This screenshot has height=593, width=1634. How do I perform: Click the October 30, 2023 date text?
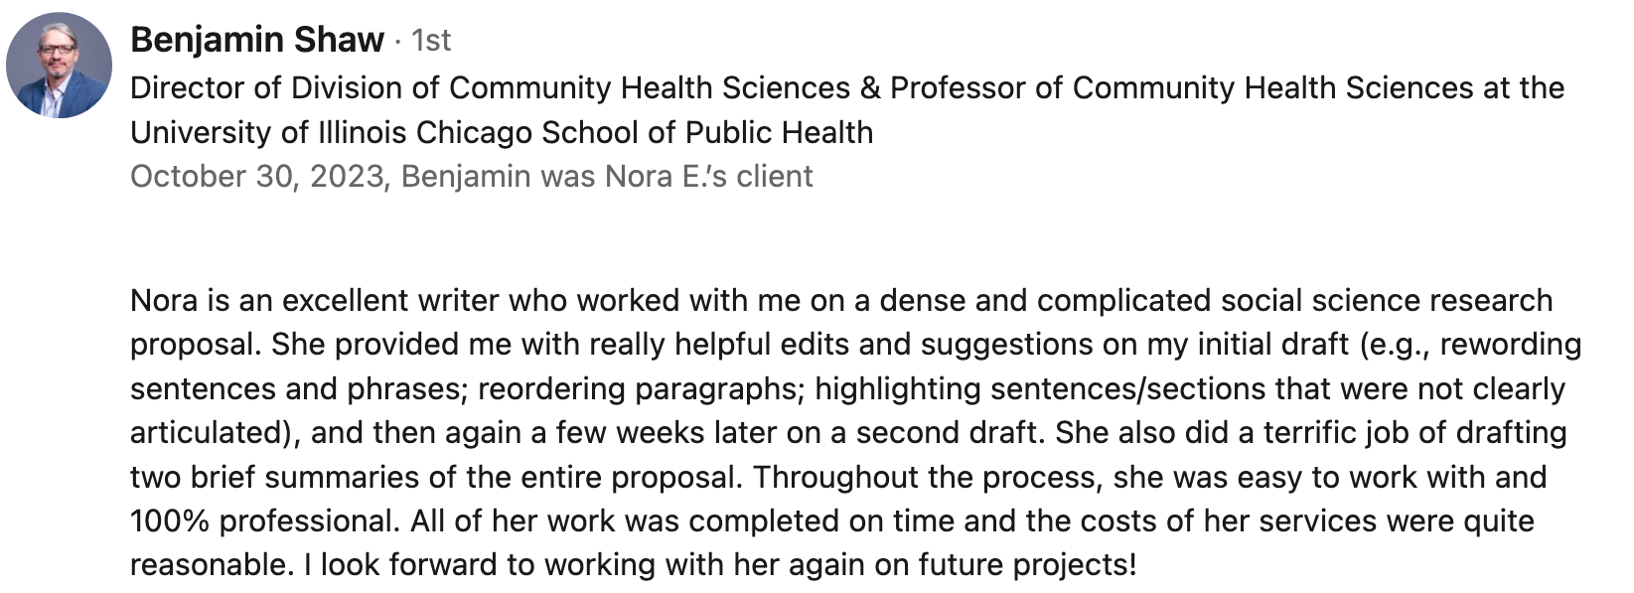coord(256,177)
